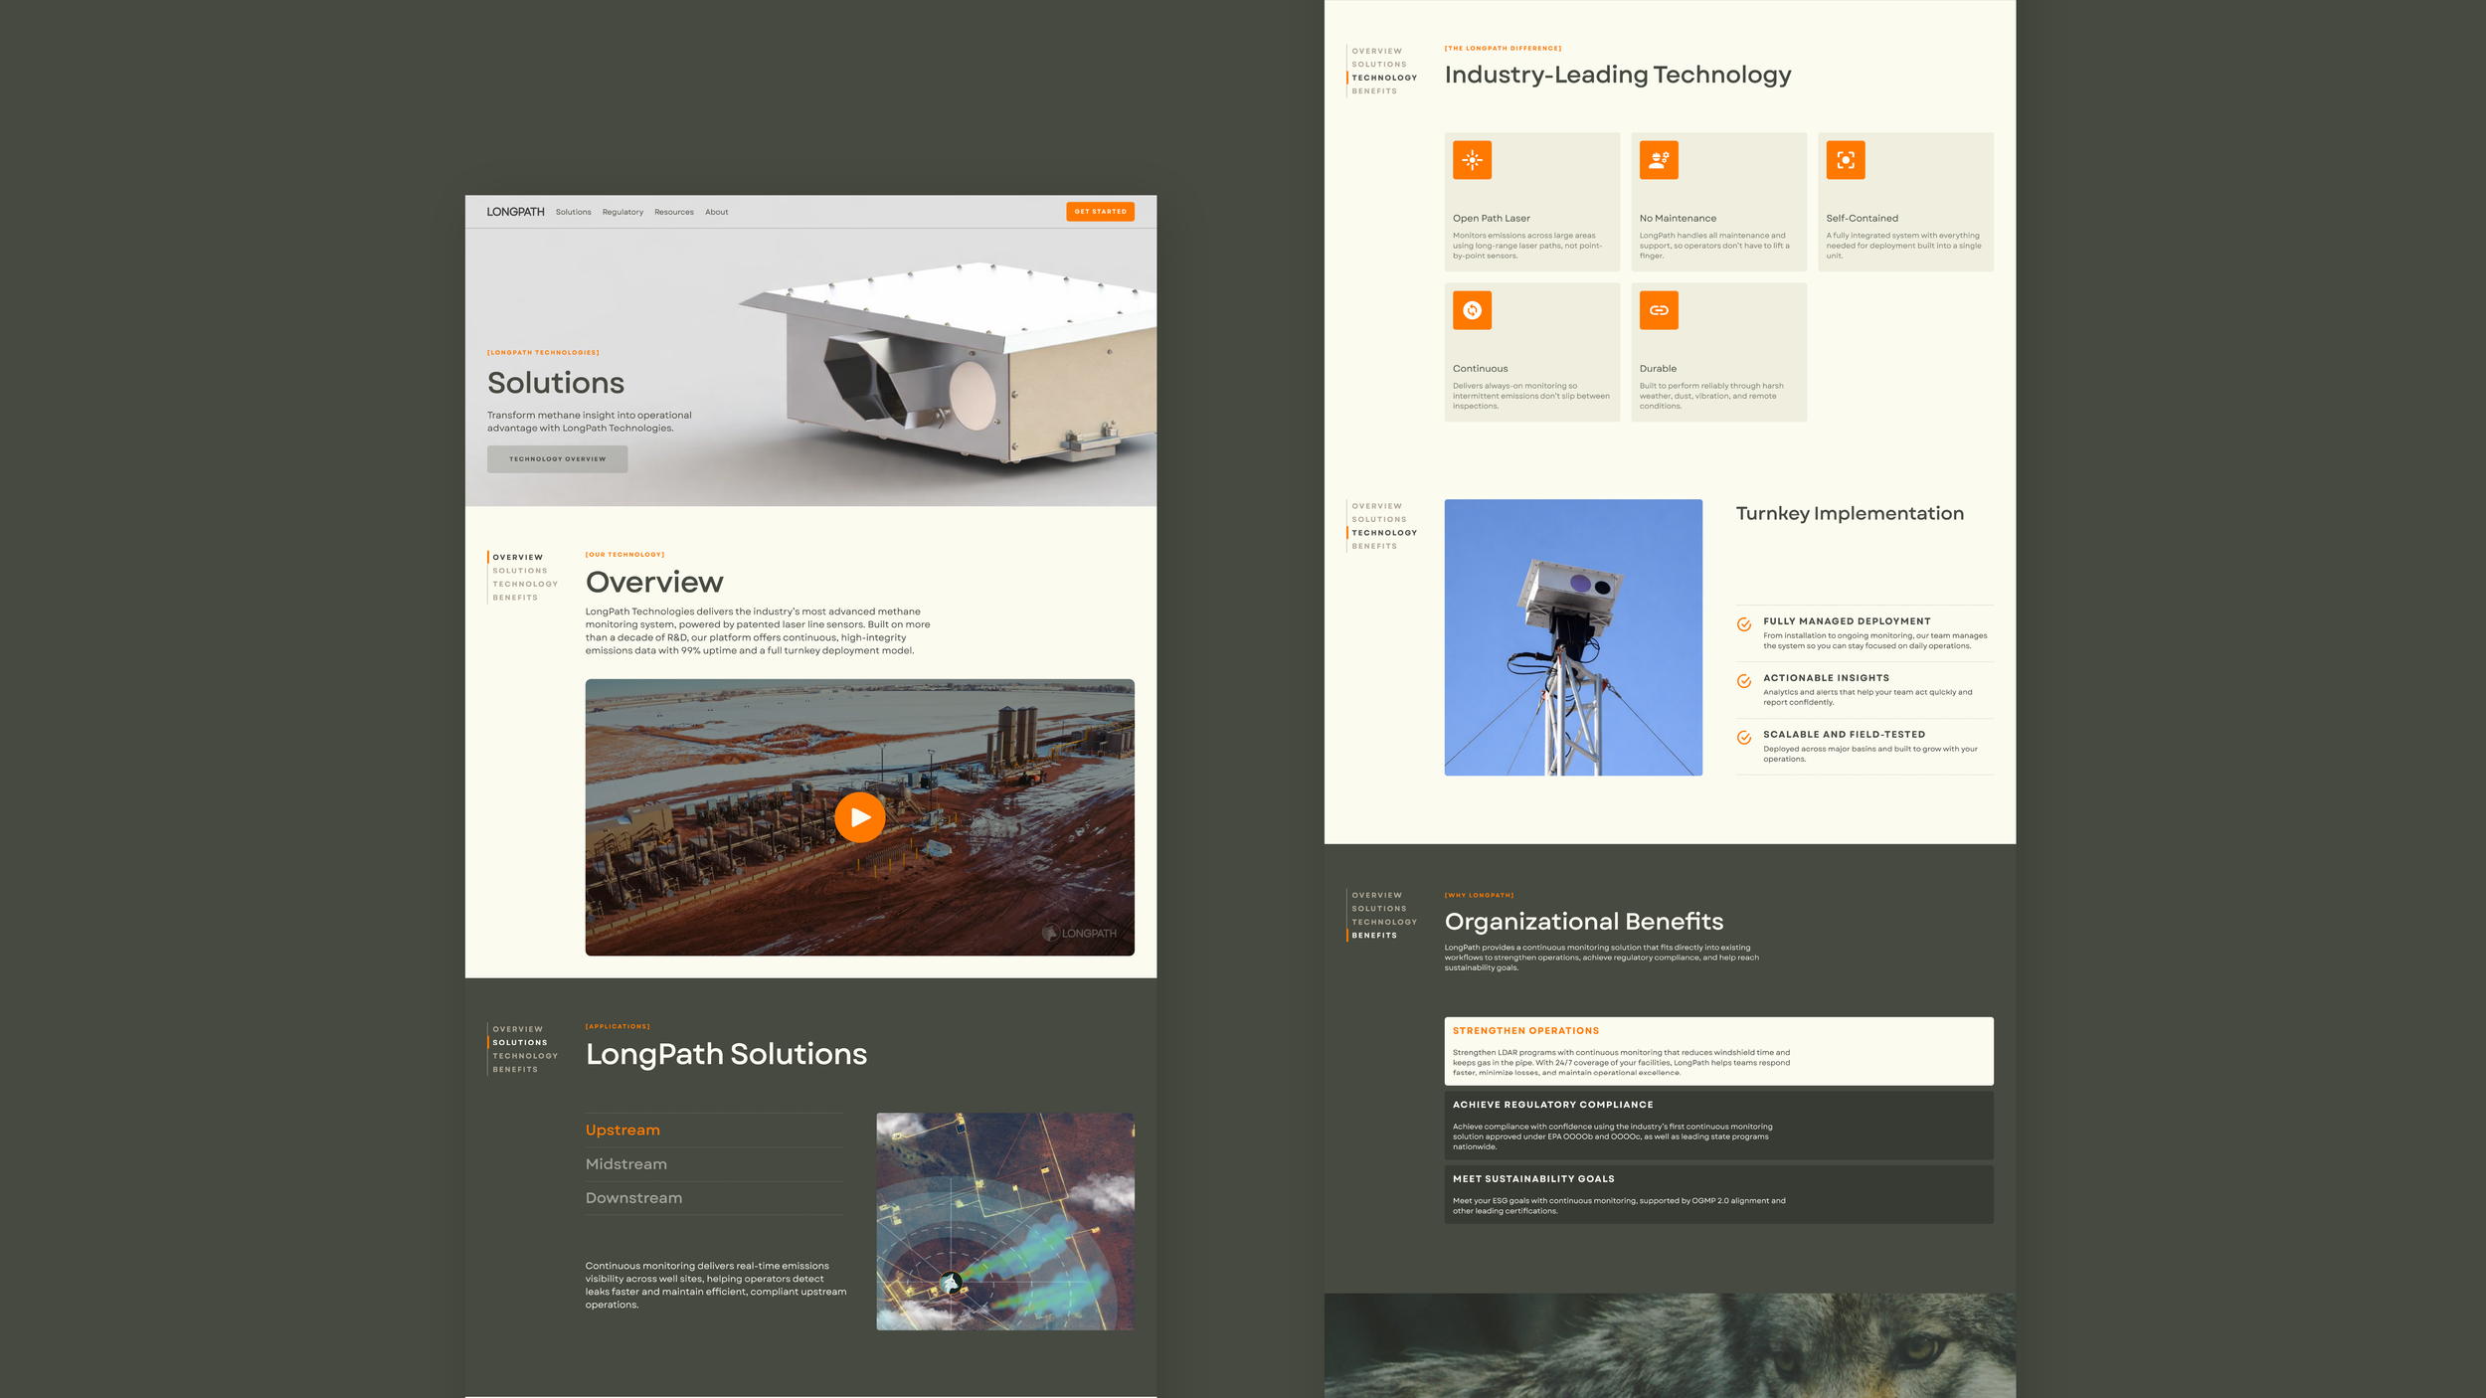This screenshot has height=1398, width=2486.
Task: Open the Resources nav menu
Action: 674,212
